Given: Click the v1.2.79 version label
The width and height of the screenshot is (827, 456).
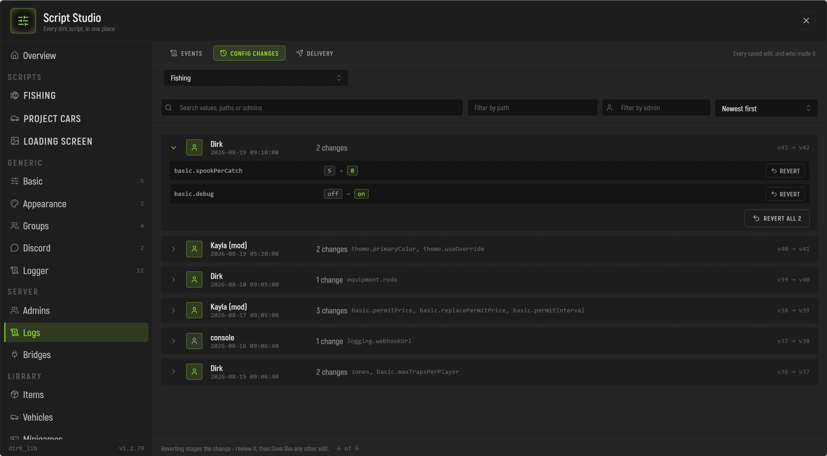Looking at the screenshot, I should click(131, 448).
